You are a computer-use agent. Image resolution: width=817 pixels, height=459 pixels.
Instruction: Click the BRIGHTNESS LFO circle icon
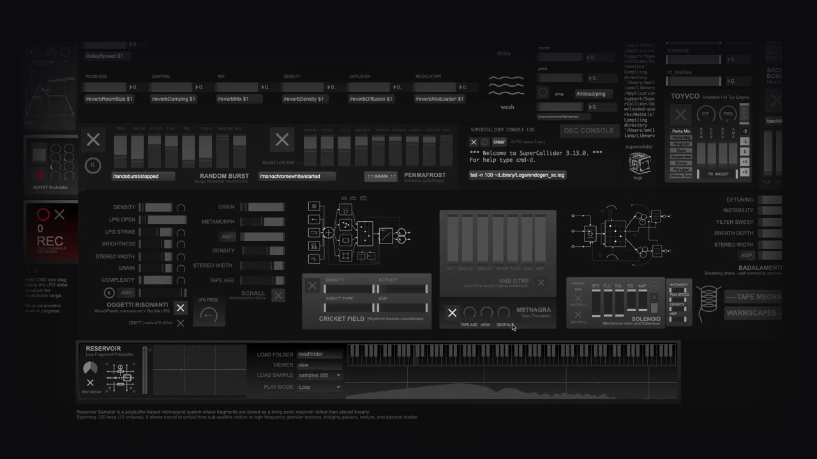pos(181,244)
